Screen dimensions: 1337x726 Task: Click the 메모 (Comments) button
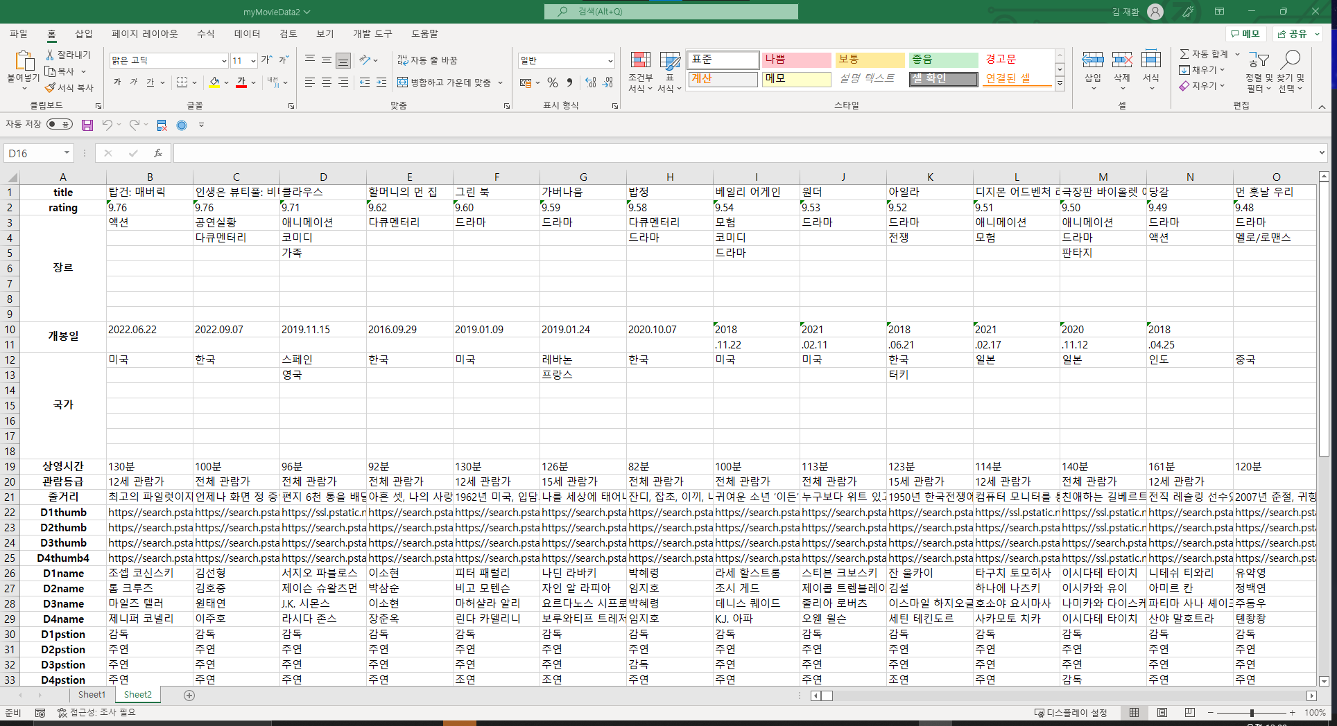1245,34
